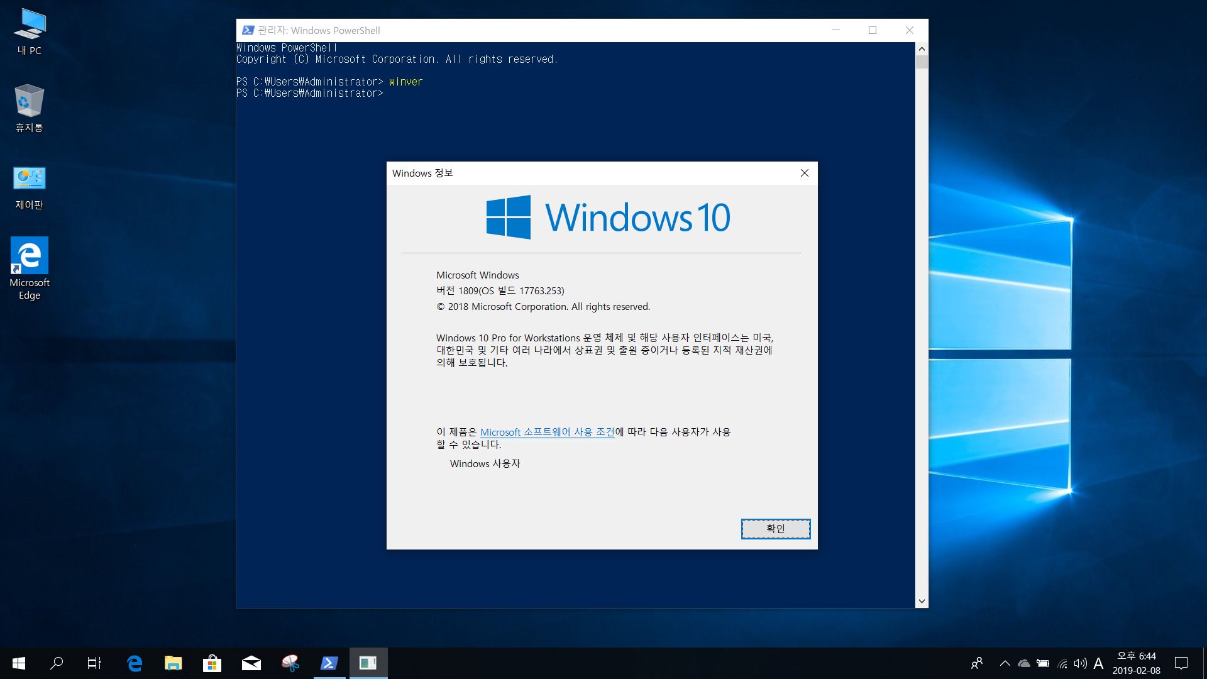
Task: Open the OneDrive cloud tray icon
Action: (x=1024, y=663)
